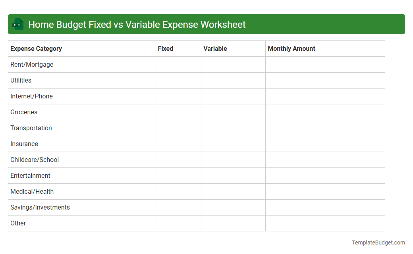Click the Expense Category column header
413x254 pixels.
(x=36, y=48)
